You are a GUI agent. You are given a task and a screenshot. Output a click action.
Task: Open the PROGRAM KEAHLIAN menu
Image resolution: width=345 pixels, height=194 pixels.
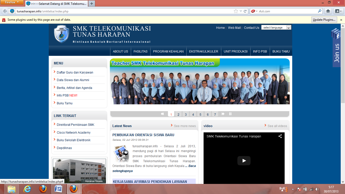[x=168, y=51]
